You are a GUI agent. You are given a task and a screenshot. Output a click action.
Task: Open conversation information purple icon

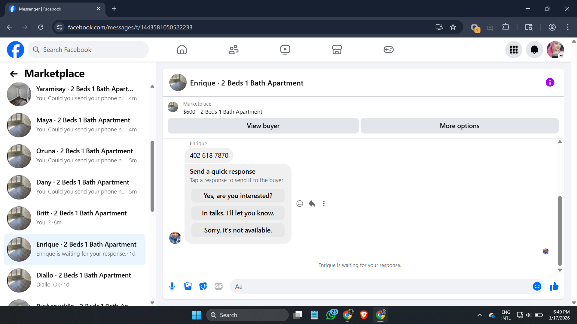[x=550, y=82]
